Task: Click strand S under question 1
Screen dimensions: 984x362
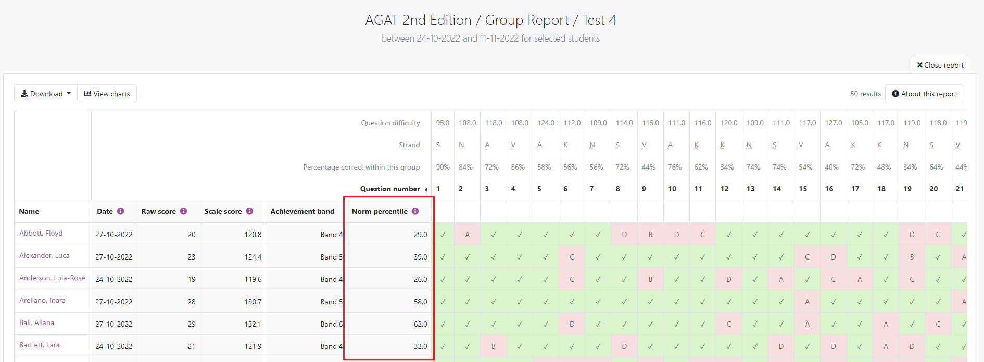Action: point(438,145)
